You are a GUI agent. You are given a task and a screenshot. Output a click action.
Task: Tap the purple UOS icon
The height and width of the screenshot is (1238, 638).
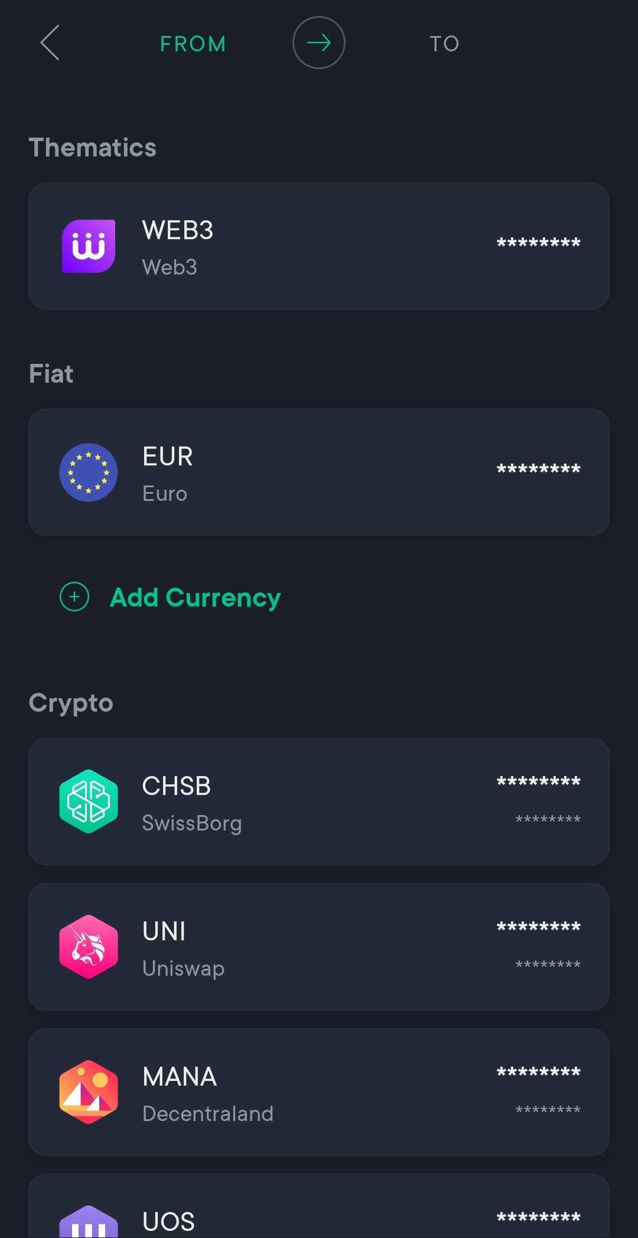[89, 1221]
